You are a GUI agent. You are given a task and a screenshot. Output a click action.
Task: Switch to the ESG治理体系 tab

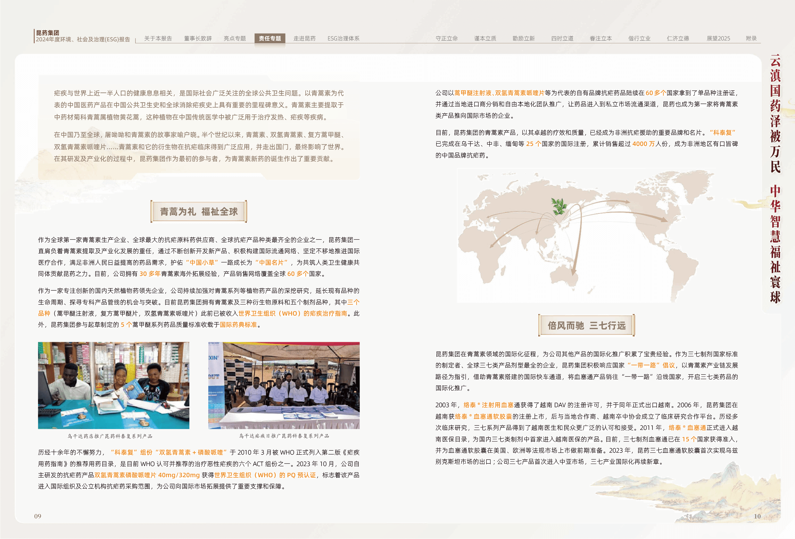[x=343, y=38]
